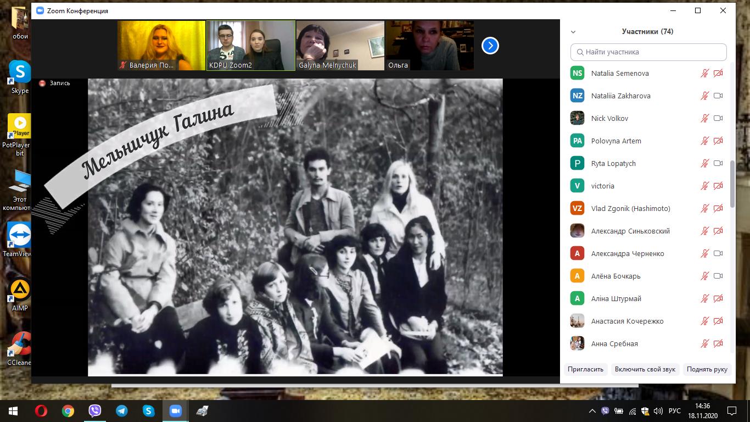Click the Пригласить invite button
Image resolution: width=750 pixels, height=422 pixels.
pos(585,369)
